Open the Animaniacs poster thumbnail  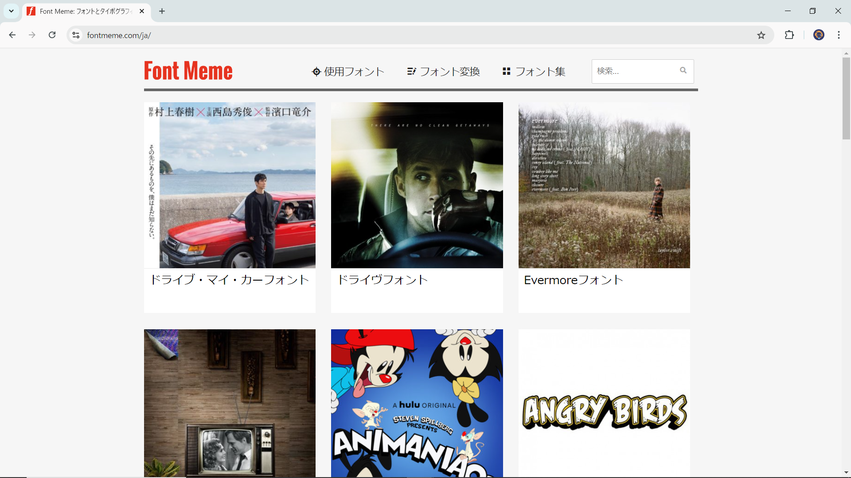pyautogui.click(x=417, y=403)
